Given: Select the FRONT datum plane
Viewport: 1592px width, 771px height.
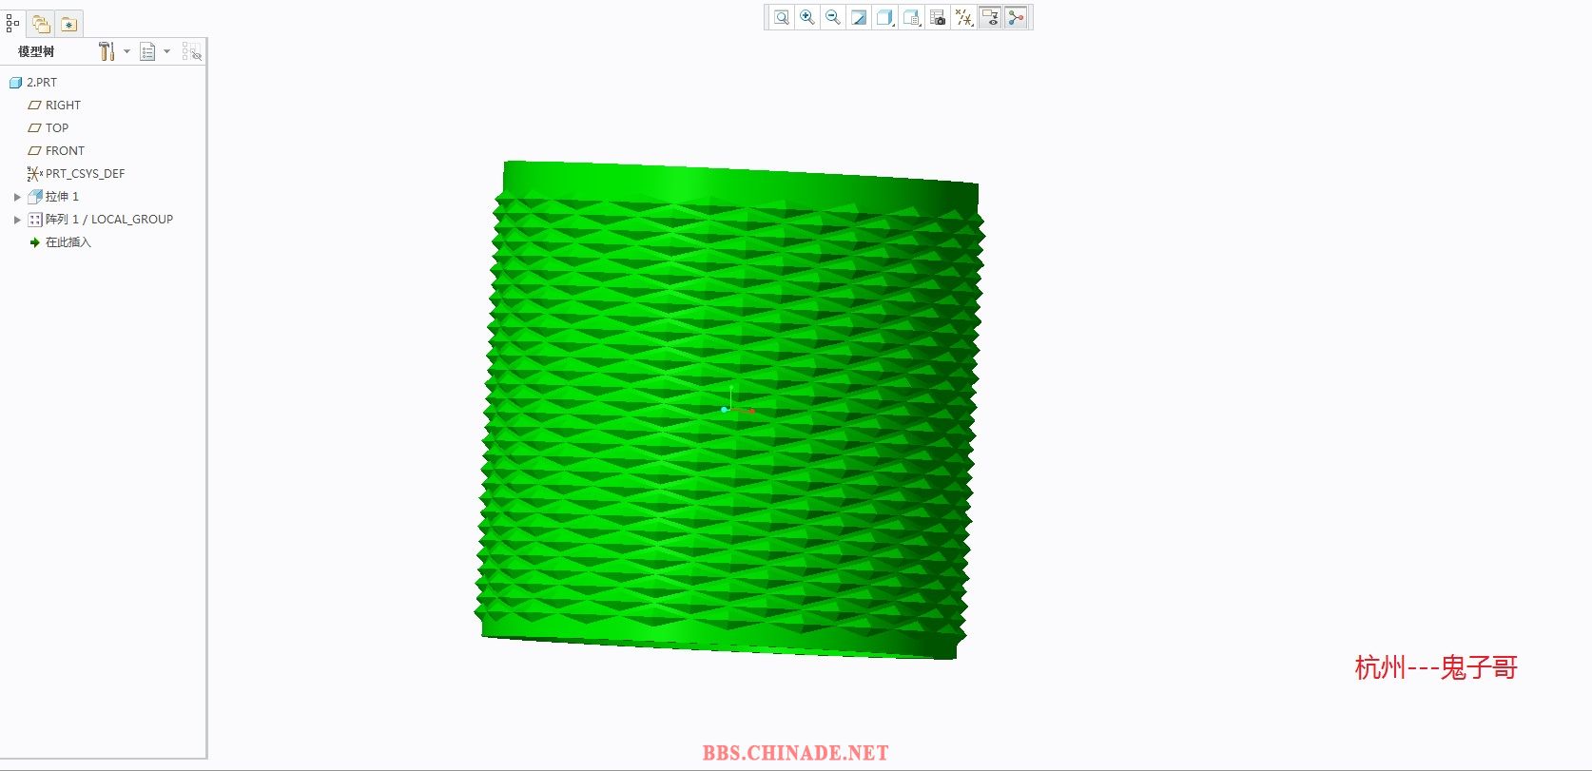Looking at the screenshot, I should (65, 151).
